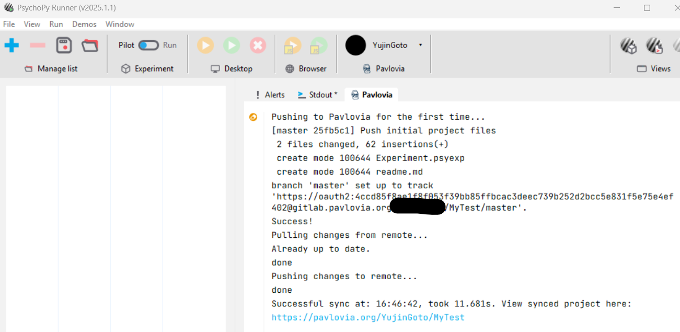Toggle the Pilot/Run mode switch
This screenshot has width=680, height=332.
point(148,45)
